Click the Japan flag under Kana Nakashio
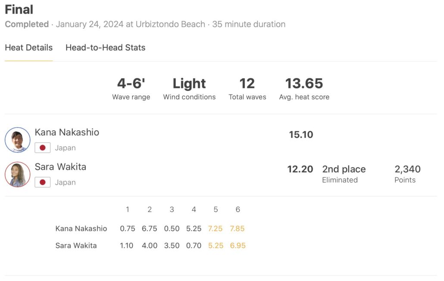The image size is (444, 281). pyautogui.click(x=42, y=148)
